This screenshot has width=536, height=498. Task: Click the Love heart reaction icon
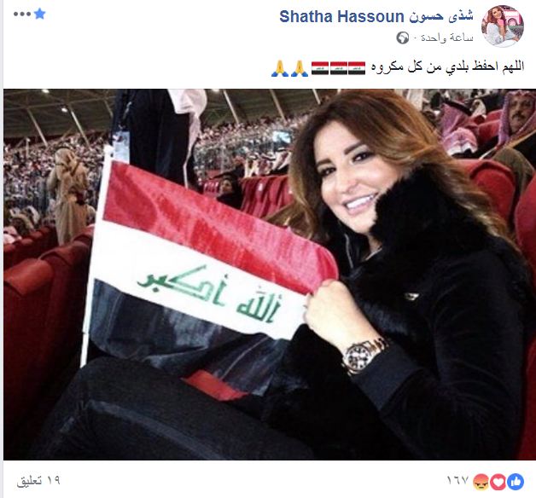(498, 482)
